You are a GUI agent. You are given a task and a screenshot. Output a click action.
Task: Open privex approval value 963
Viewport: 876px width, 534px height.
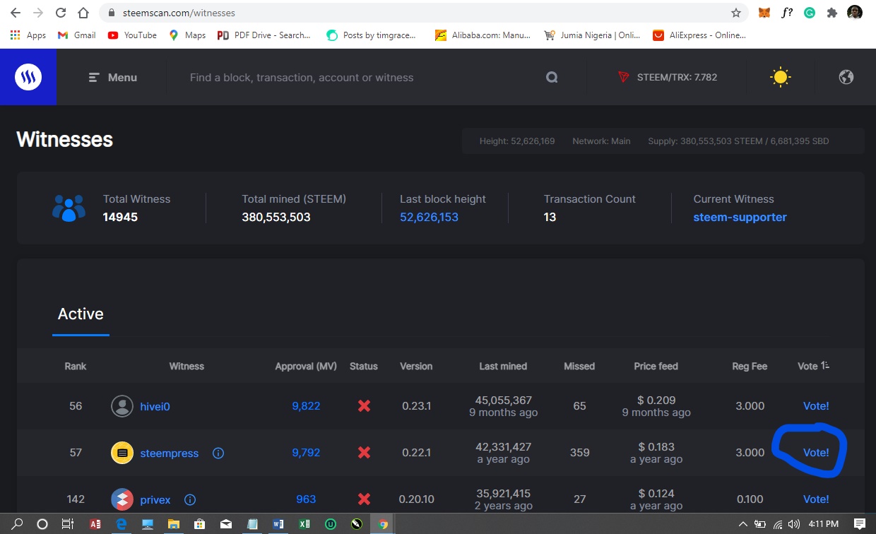click(x=306, y=499)
